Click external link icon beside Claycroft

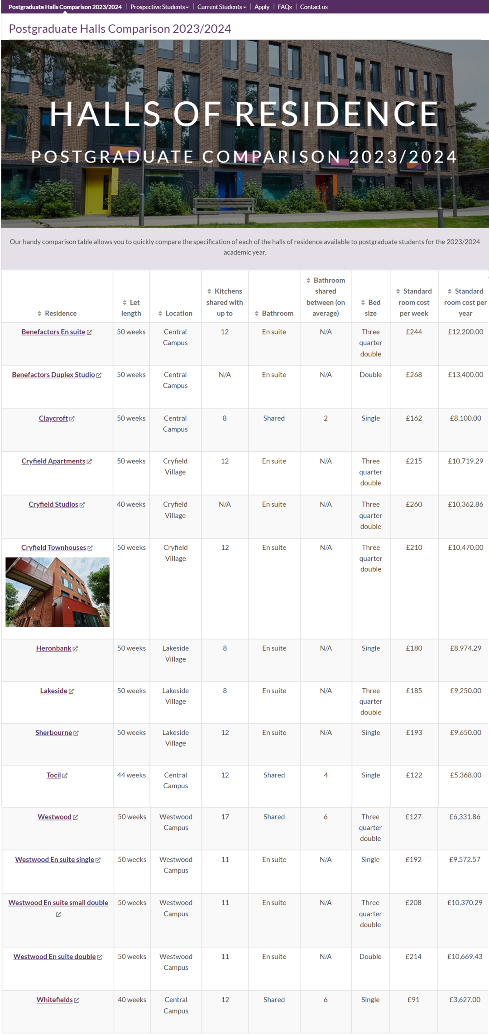(72, 419)
